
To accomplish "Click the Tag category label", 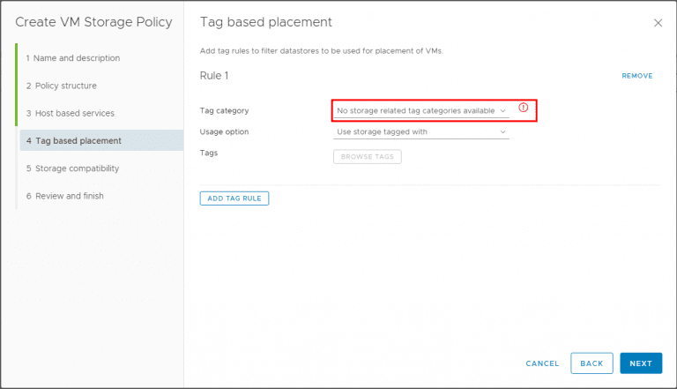I will pos(224,110).
